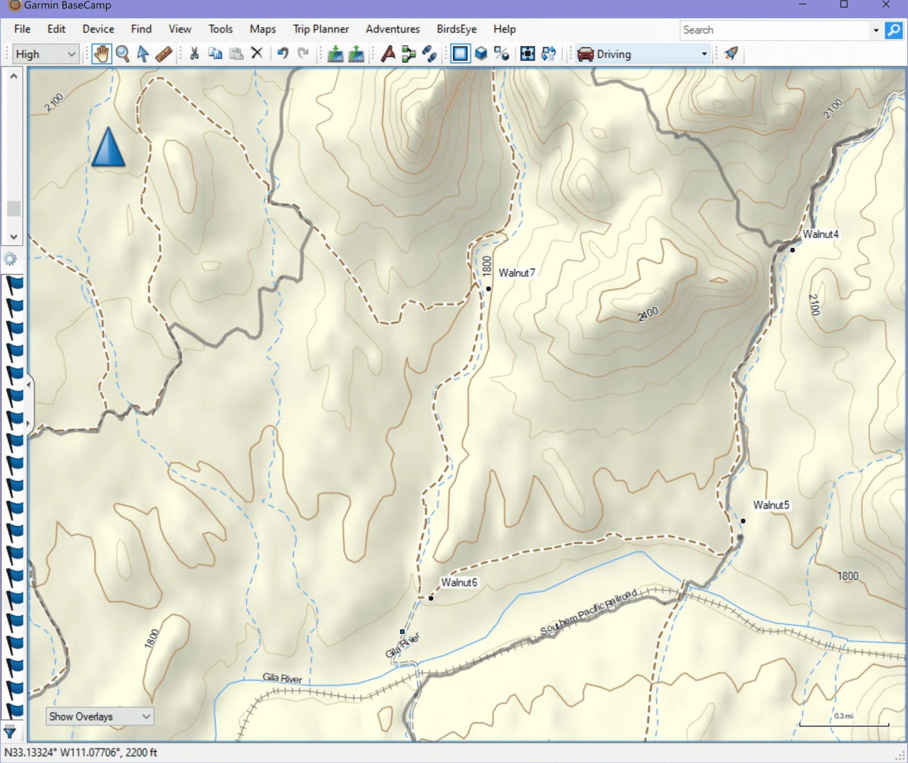Click the Southern Pacific Railroad label
908x763 pixels.
click(588, 612)
